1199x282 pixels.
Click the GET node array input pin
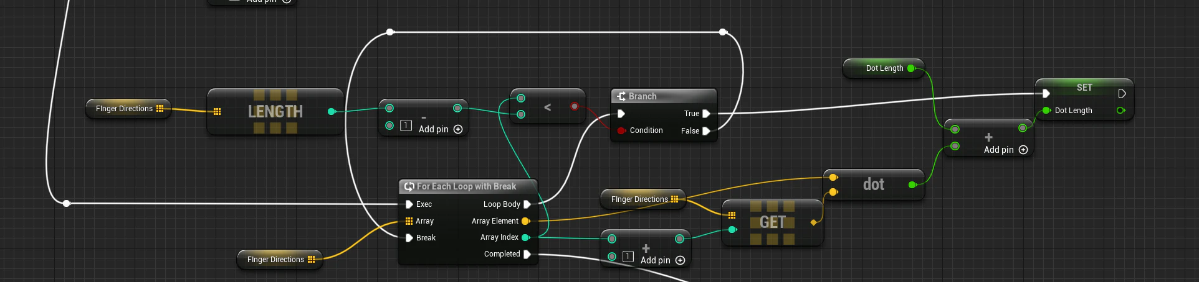point(732,216)
